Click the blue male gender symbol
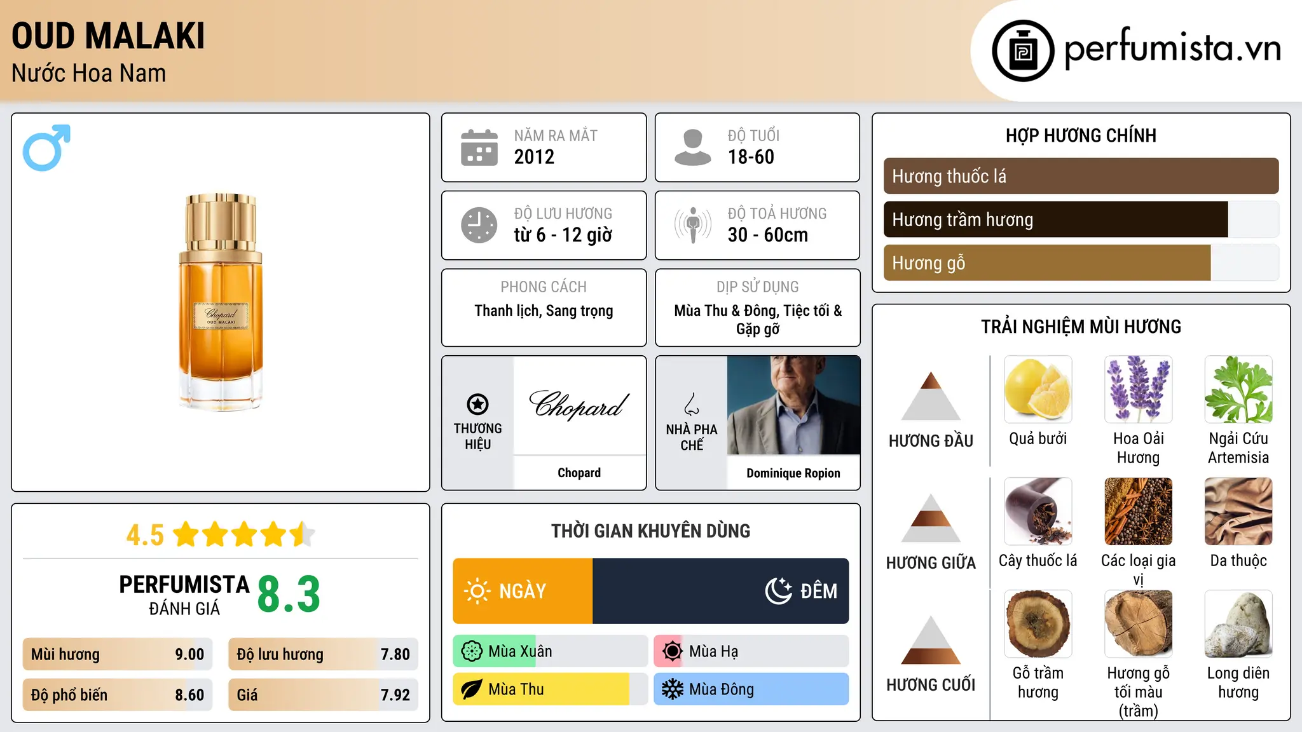 click(46, 147)
